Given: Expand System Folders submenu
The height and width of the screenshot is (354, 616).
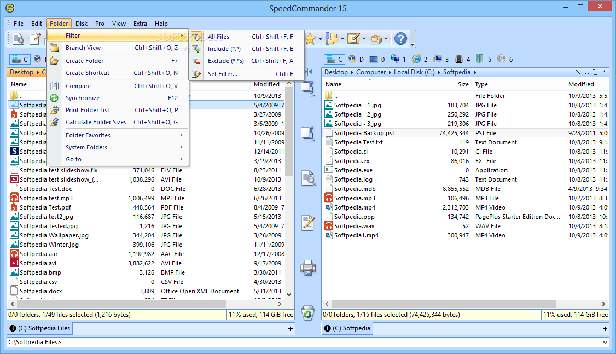Looking at the screenshot, I should [x=182, y=147].
